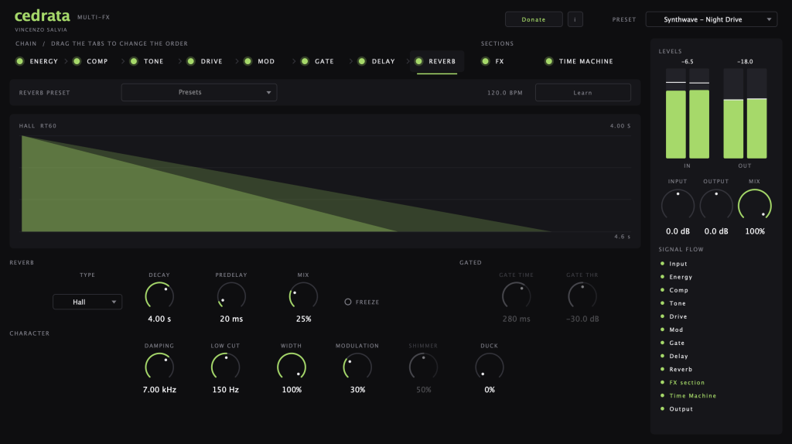The height and width of the screenshot is (444, 792).
Task: Click the WIDTH knob
Action: coord(292,367)
